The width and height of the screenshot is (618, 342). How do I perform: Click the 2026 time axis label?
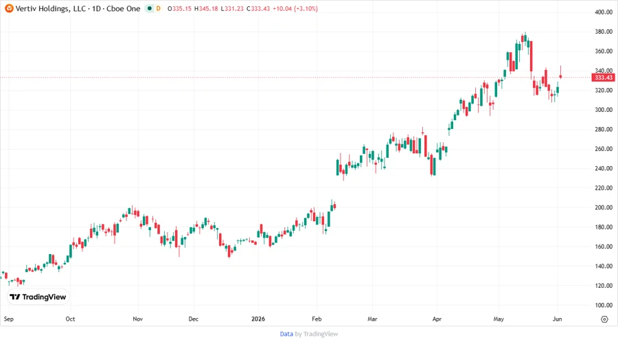[x=258, y=319]
